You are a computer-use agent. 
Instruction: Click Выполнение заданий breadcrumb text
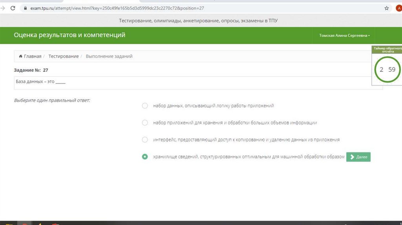[109, 56]
